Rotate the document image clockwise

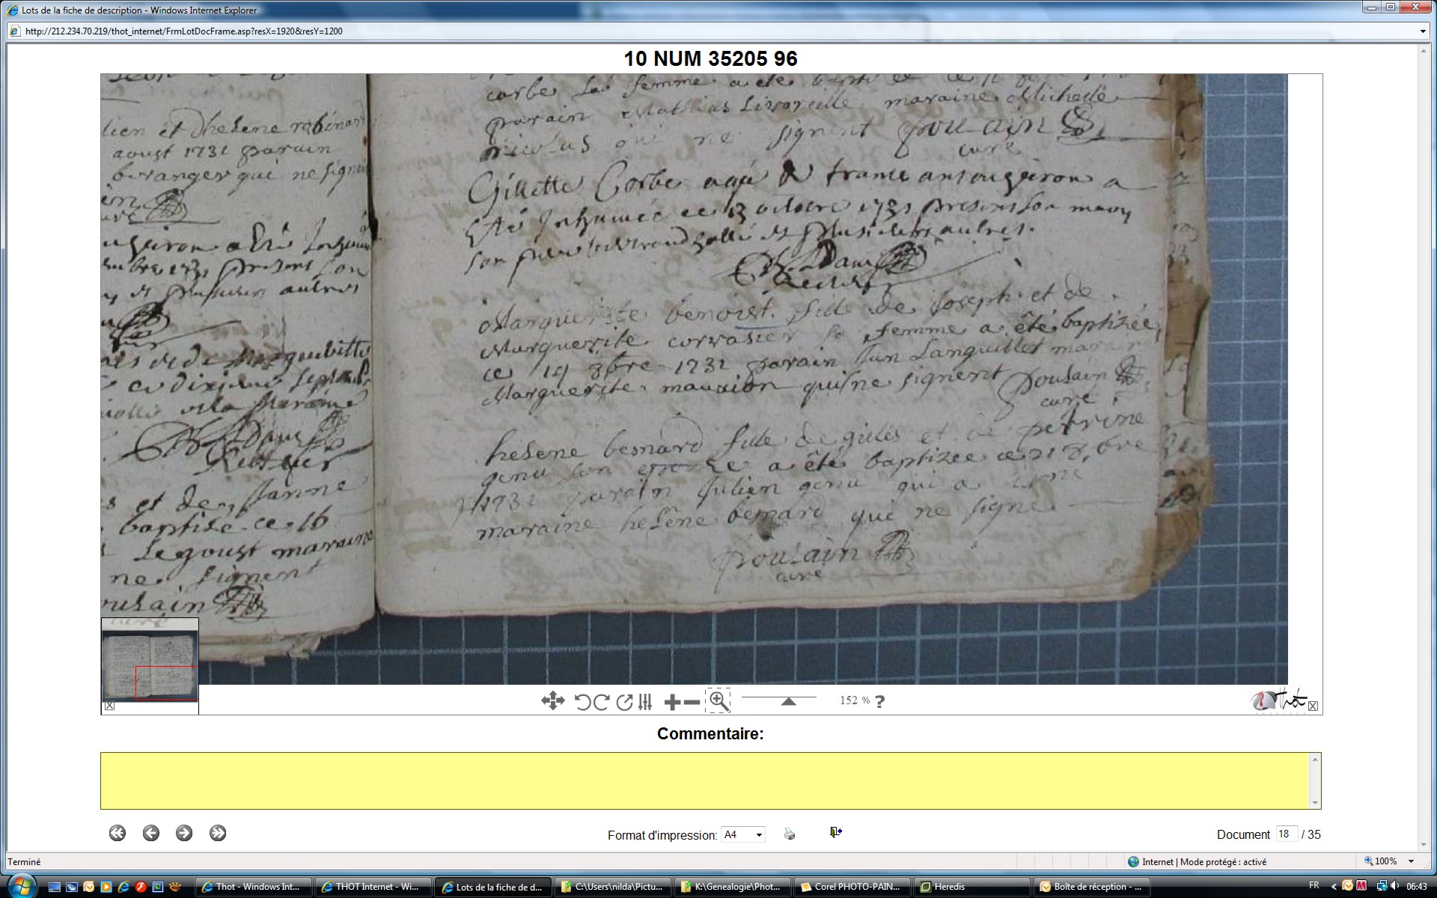click(x=602, y=702)
